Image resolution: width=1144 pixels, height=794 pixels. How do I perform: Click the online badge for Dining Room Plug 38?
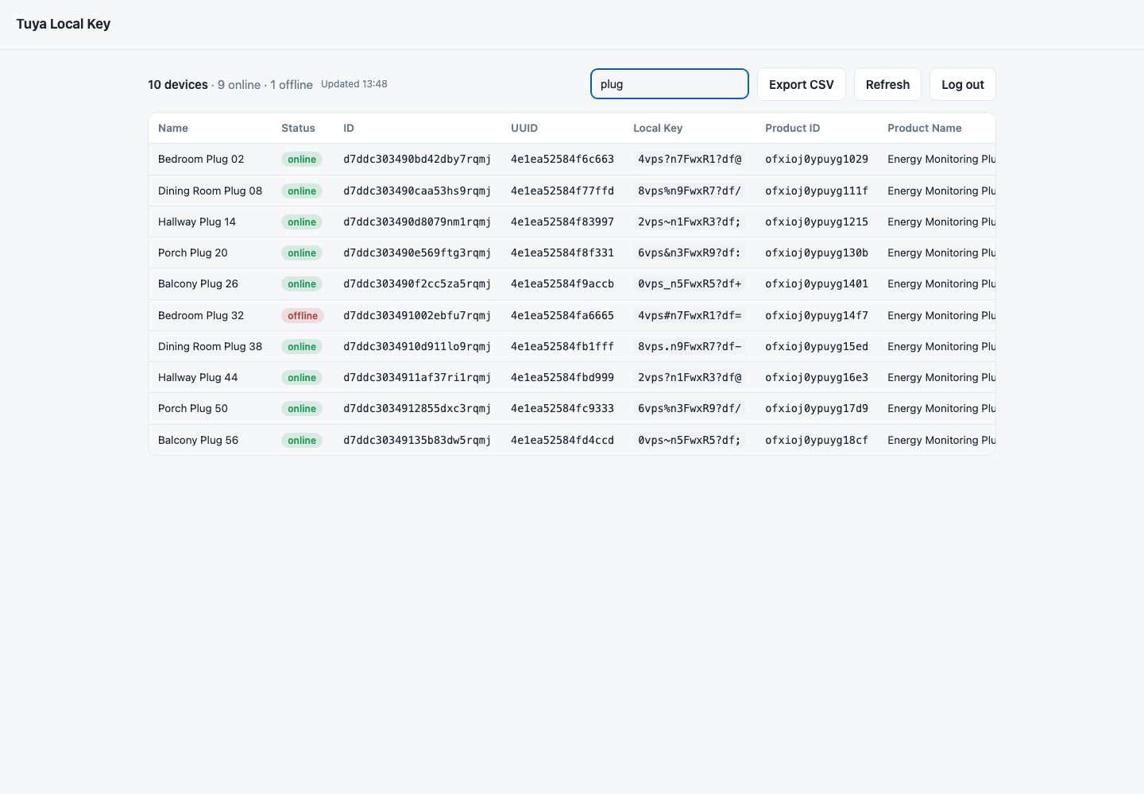302,346
